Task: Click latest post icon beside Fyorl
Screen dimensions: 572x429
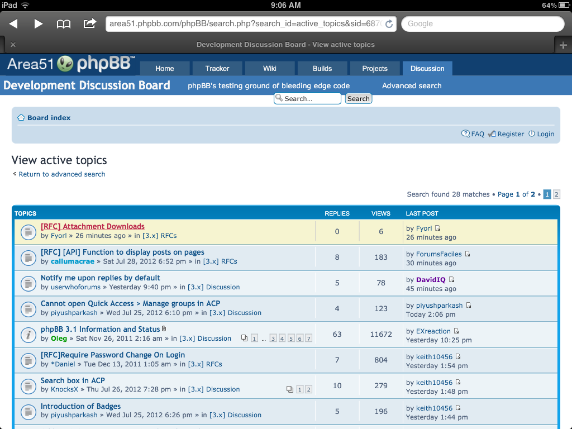Action: (x=438, y=228)
